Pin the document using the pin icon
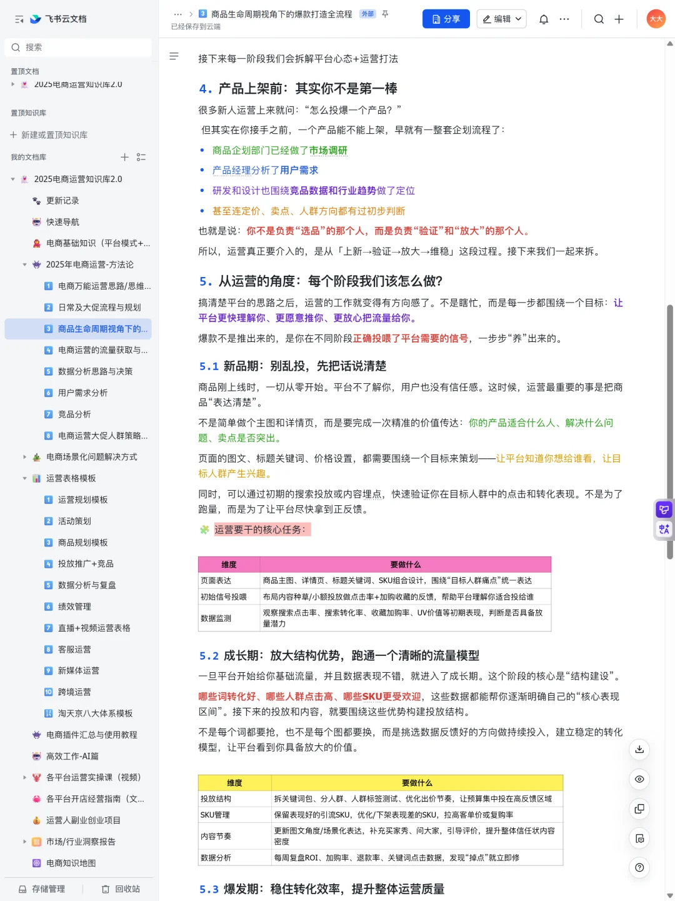675x901 pixels. (x=385, y=14)
